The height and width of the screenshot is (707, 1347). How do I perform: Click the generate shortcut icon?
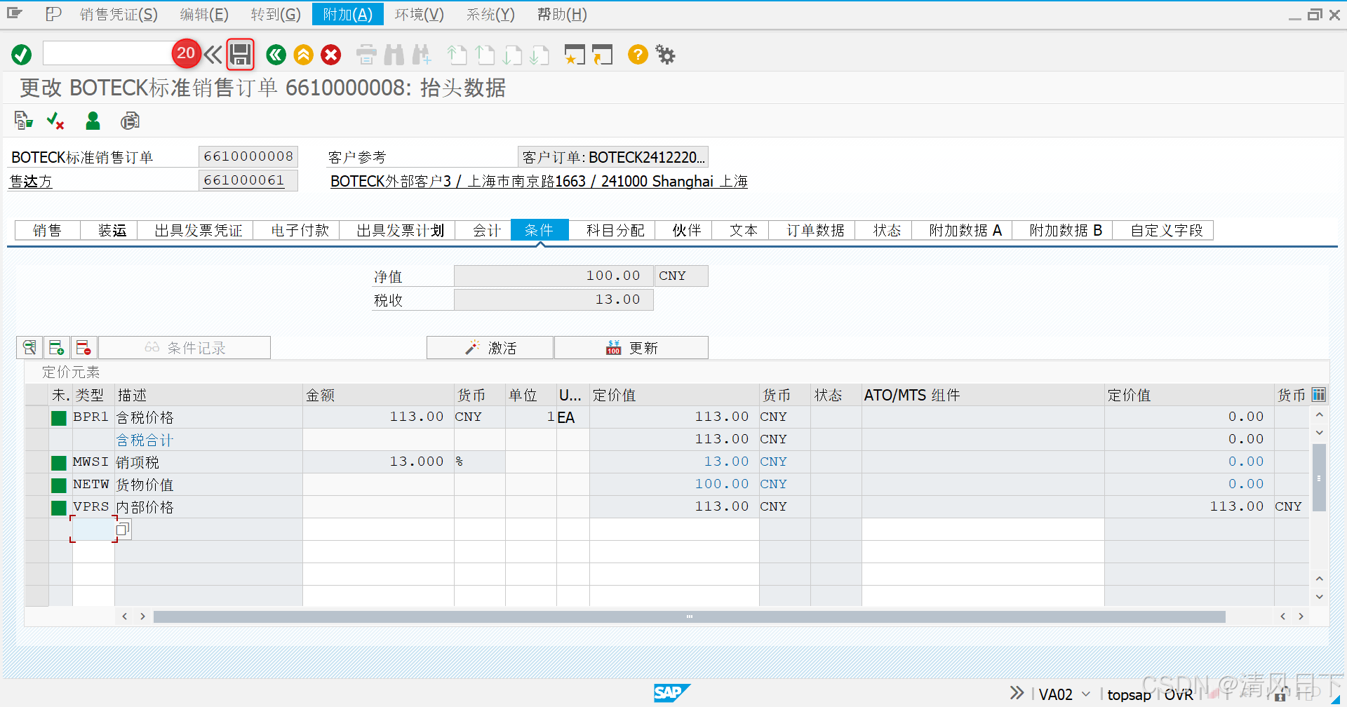(603, 55)
